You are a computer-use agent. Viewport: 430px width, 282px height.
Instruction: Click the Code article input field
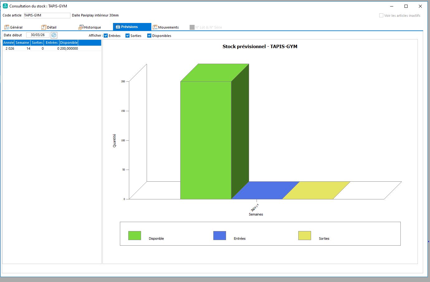(47, 15)
